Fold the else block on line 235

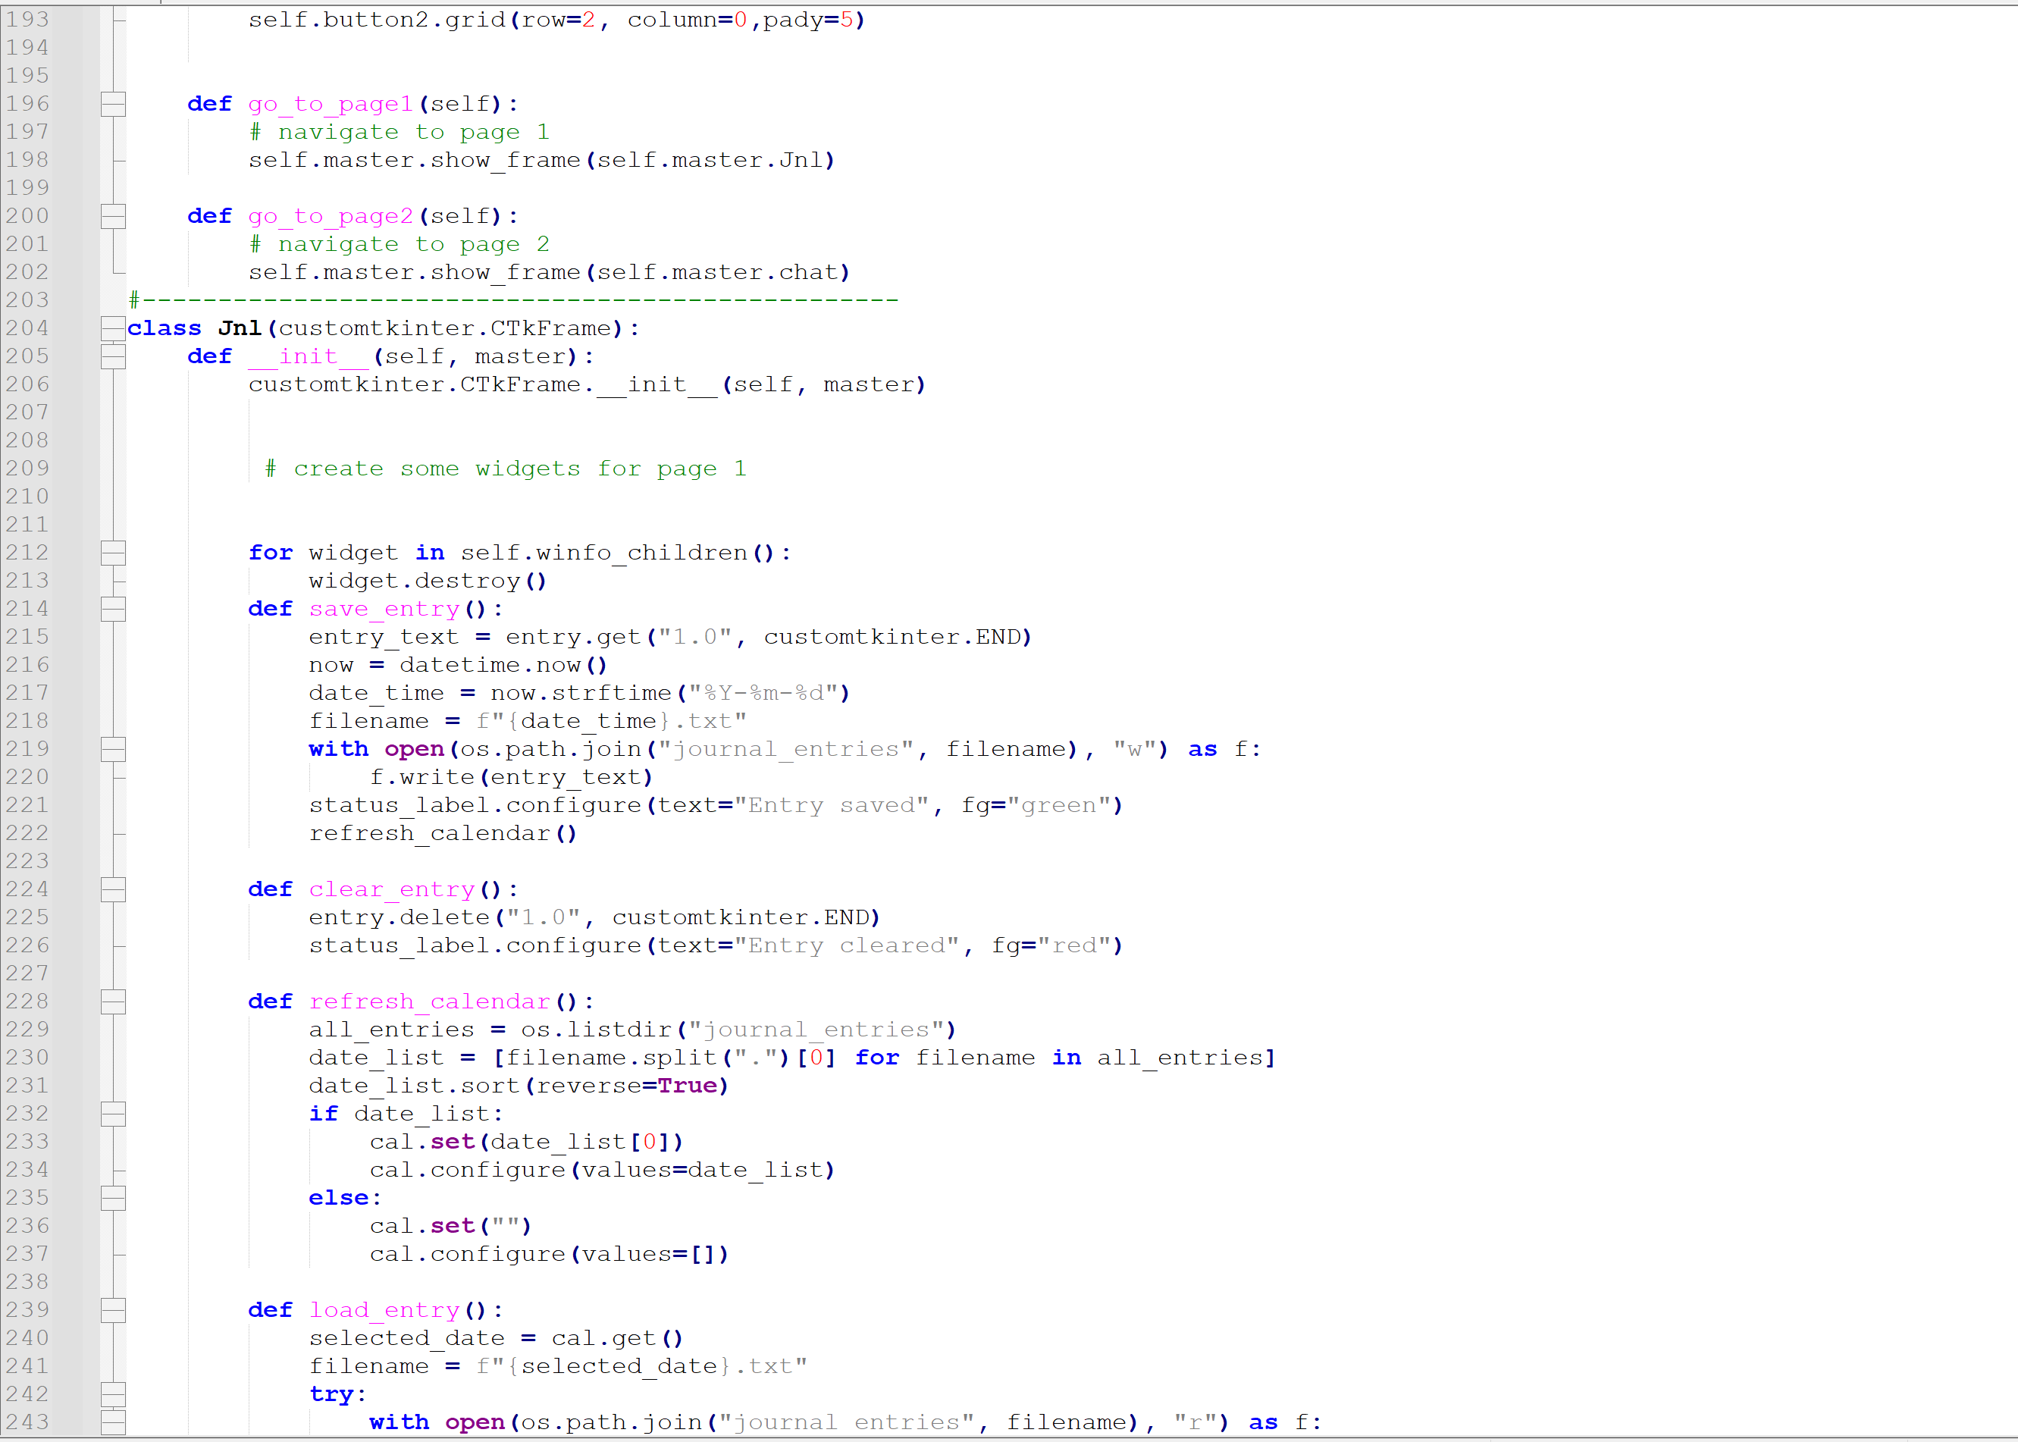113,1198
